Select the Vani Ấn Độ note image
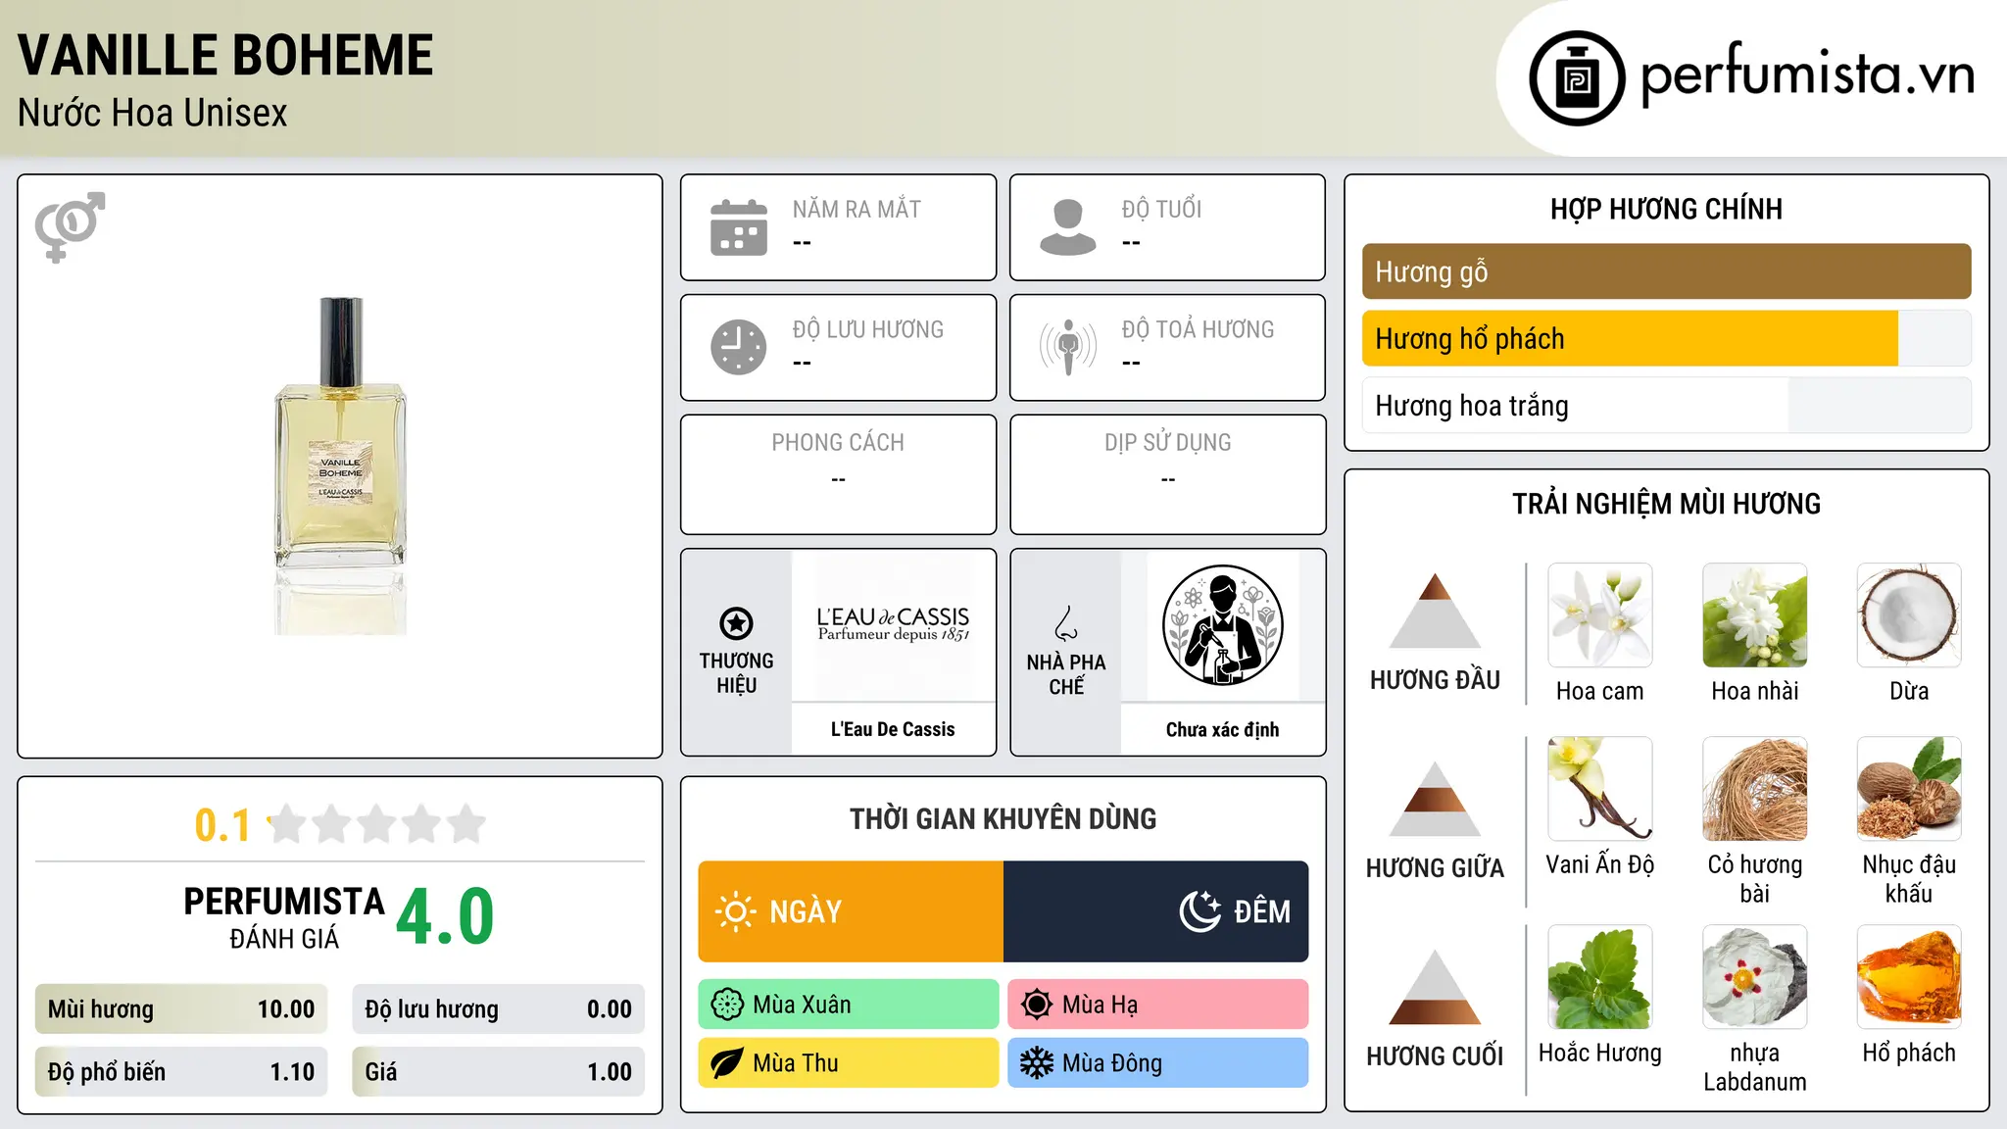Image resolution: width=2007 pixels, height=1129 pixels. [x=1599, y=789]
